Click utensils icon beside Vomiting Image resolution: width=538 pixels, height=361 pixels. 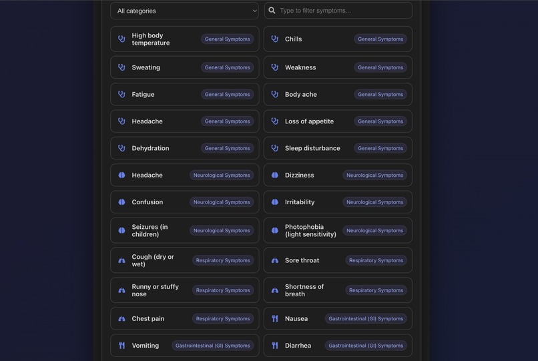click(x=121, y=345)
